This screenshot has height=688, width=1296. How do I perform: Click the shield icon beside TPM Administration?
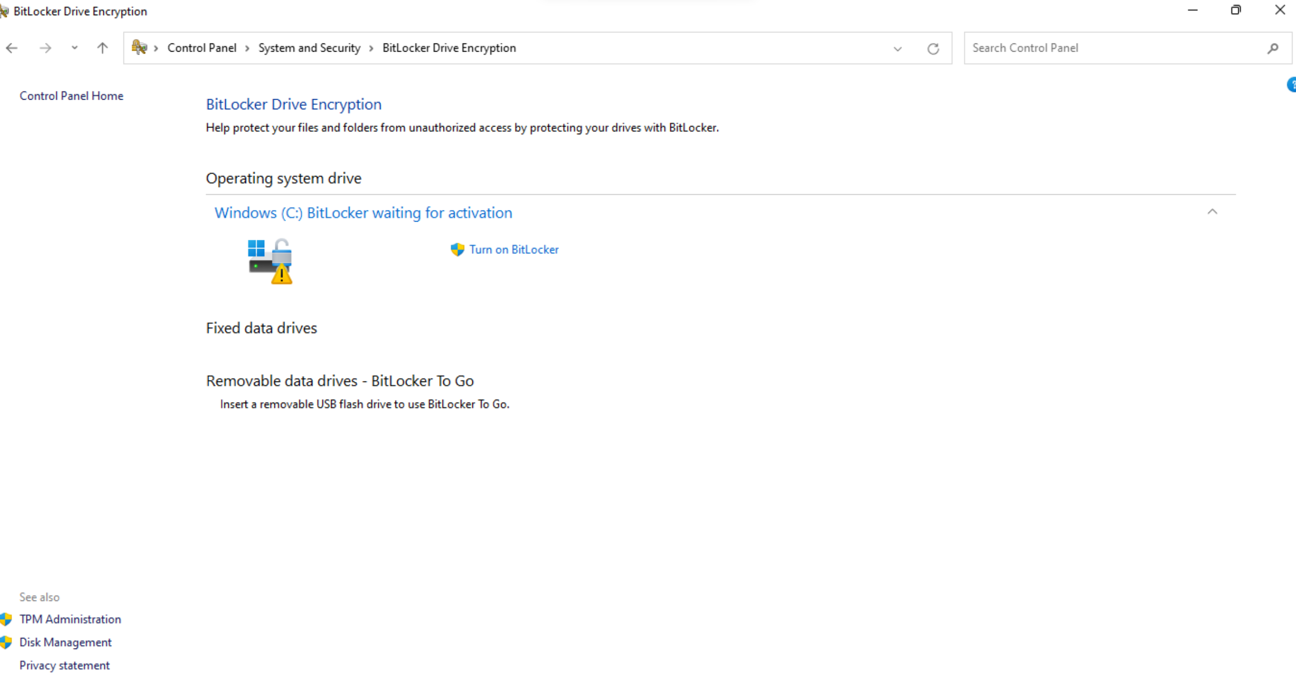(6, 619)
